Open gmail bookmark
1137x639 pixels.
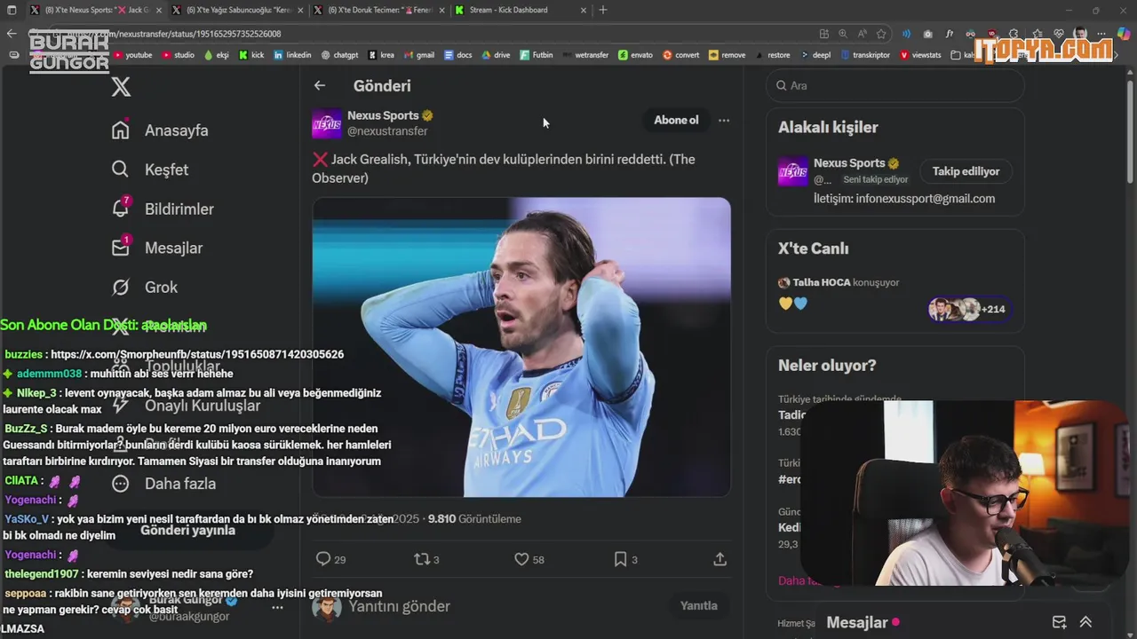click(418, 55)
